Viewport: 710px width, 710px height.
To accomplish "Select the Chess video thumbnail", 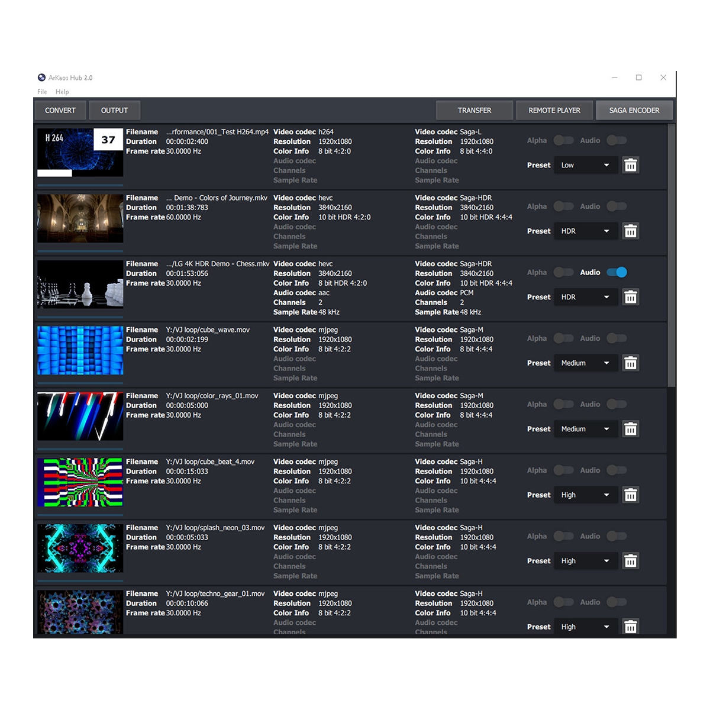I will pos(79,285).
